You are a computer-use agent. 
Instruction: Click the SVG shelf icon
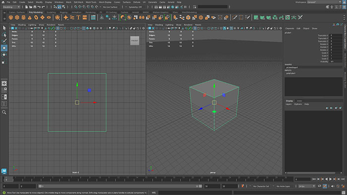click(85, 17)
